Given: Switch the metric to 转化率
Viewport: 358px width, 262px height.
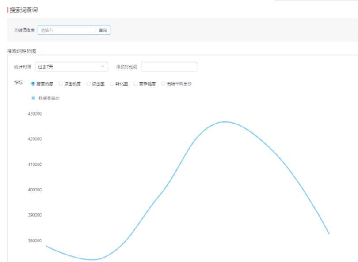Looking at the screenshot, I should click(x=112, y=83).
